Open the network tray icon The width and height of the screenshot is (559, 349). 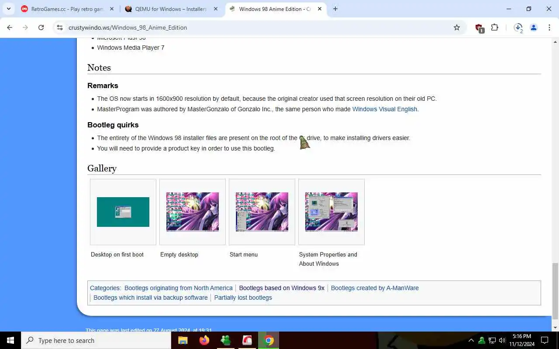492,340
